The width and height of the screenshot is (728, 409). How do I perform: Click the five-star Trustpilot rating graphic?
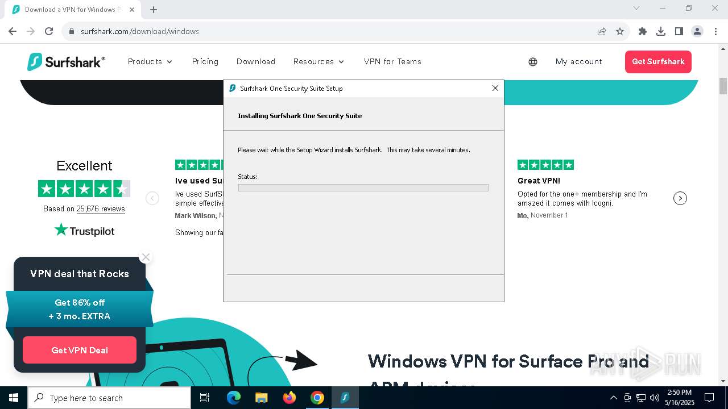(84, 188)
